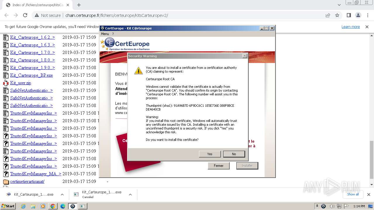Viewport: 374px width, 210px height.
Task: Open the Learn more link
Action: coord(351,27)
